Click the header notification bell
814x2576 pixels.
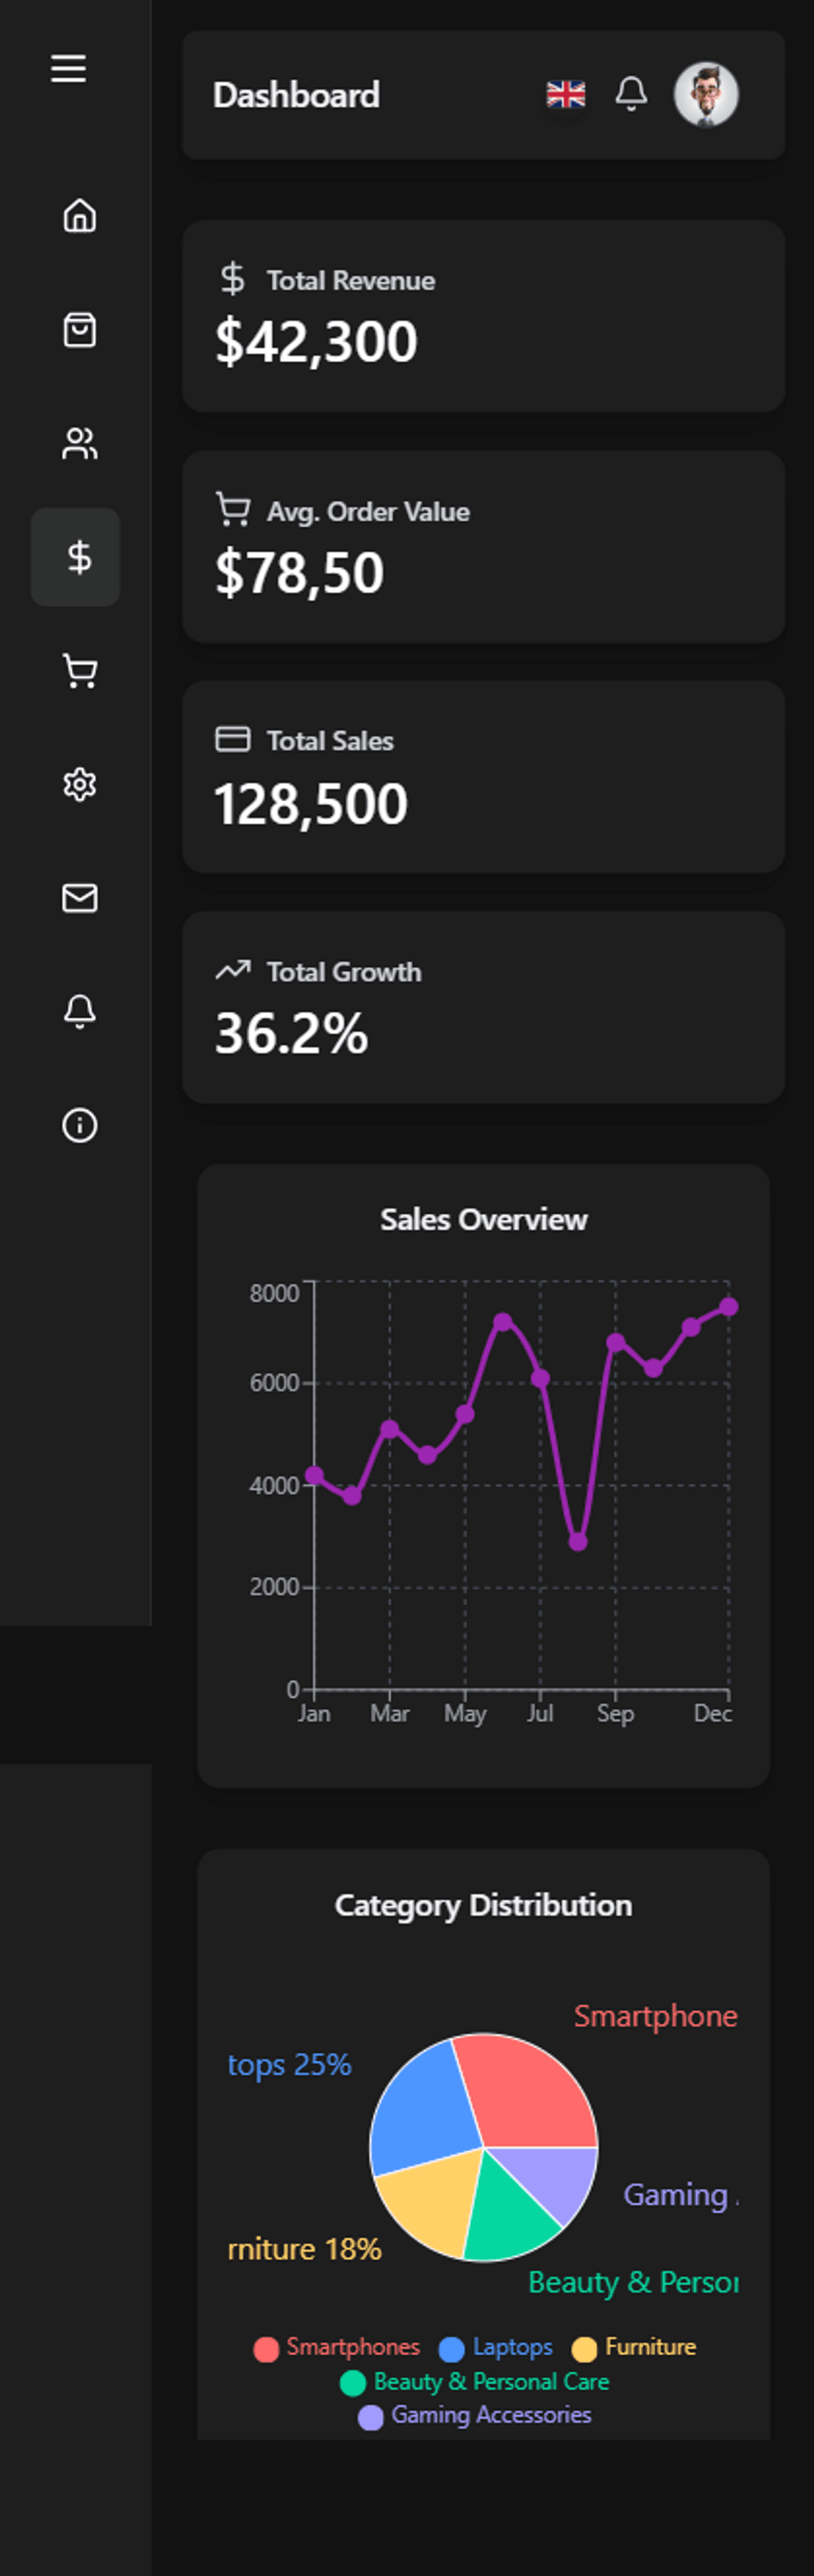pos(631,94)
